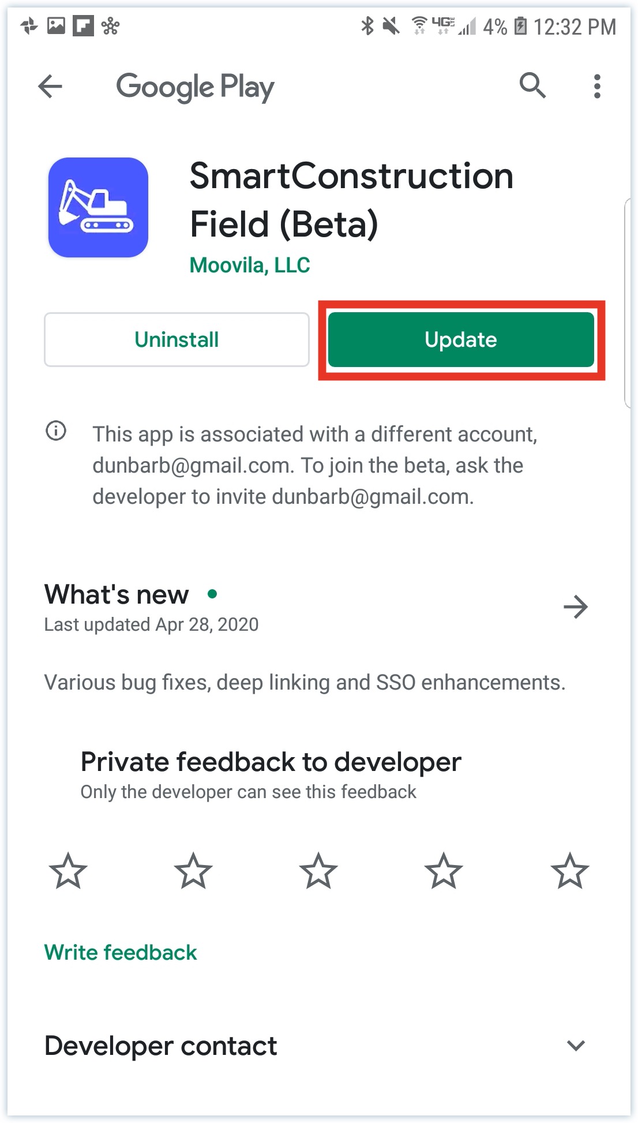The height and width of the screenshot is (1123, 638).
Task: Open Moovila, LLC developer link
Action: pos(250,265)
